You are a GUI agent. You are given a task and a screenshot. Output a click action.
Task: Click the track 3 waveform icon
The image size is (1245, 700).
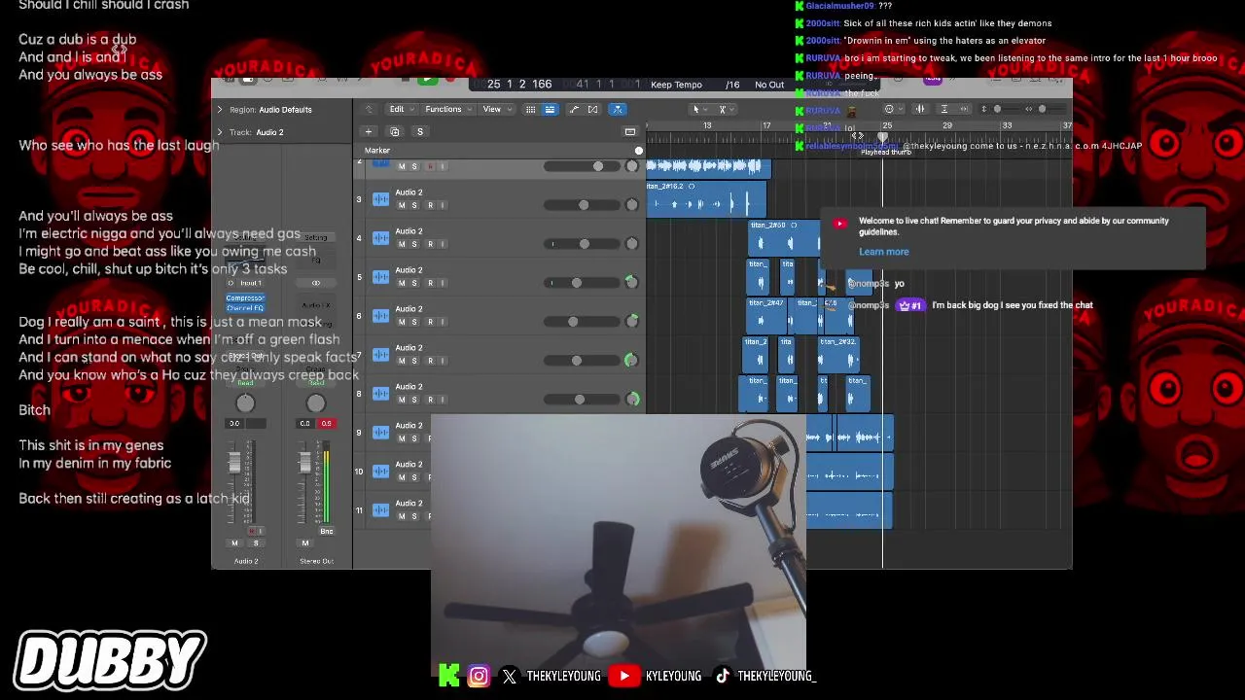coord(380,199)
